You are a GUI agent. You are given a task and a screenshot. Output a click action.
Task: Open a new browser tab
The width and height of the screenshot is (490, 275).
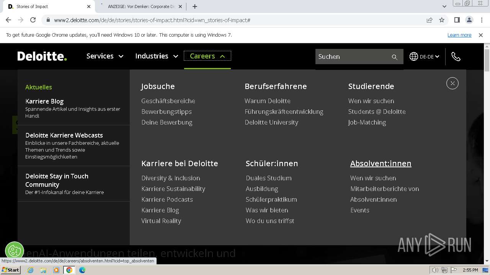(x=195, y=6)
